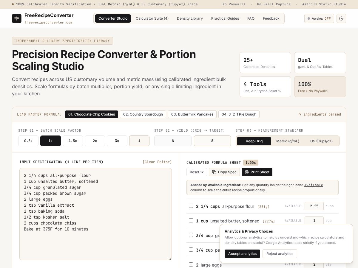
Task: Set batch scale factor to 2x
Action: [x=95, y=141]
